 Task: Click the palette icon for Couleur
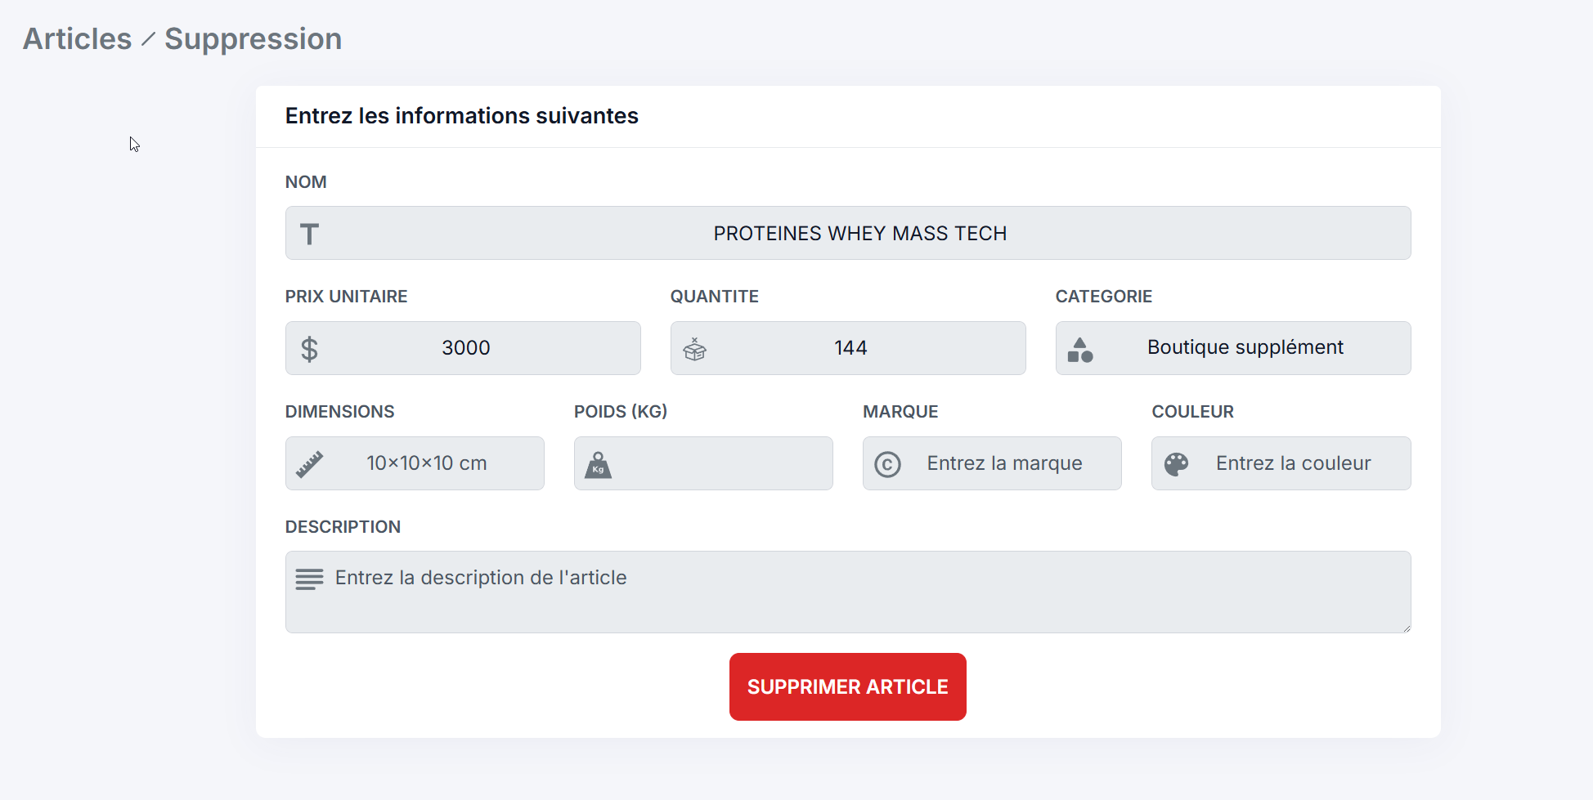(x=1176, y=464)
